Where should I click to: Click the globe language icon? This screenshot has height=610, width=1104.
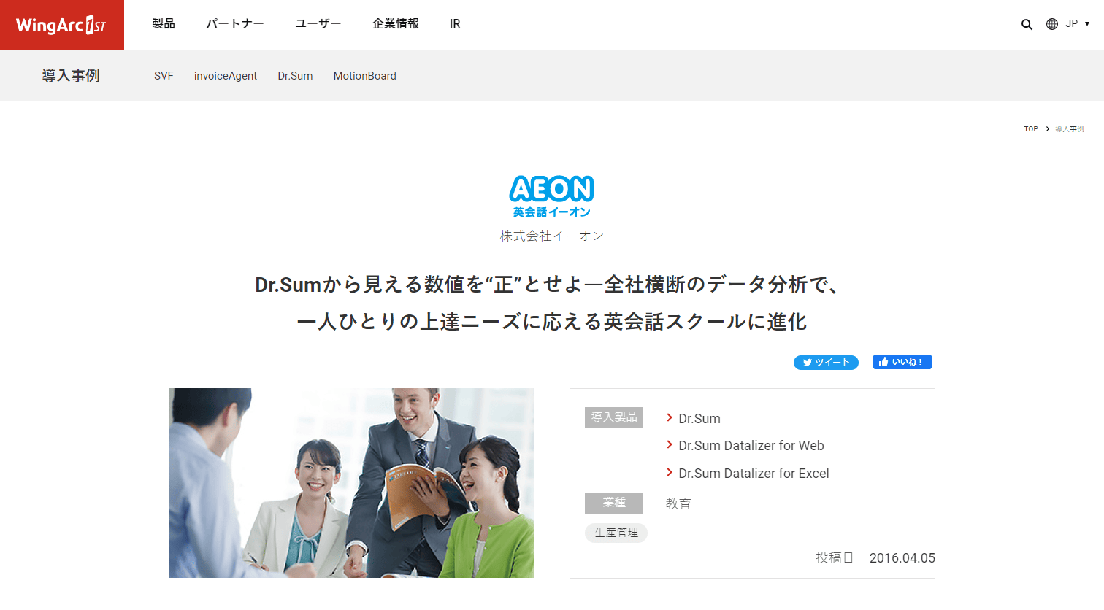tap(1052, 24)
